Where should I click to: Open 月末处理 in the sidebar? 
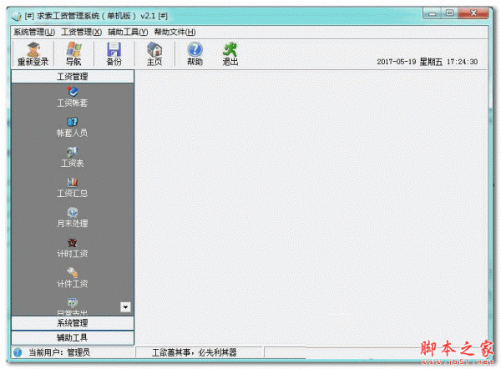73,218
